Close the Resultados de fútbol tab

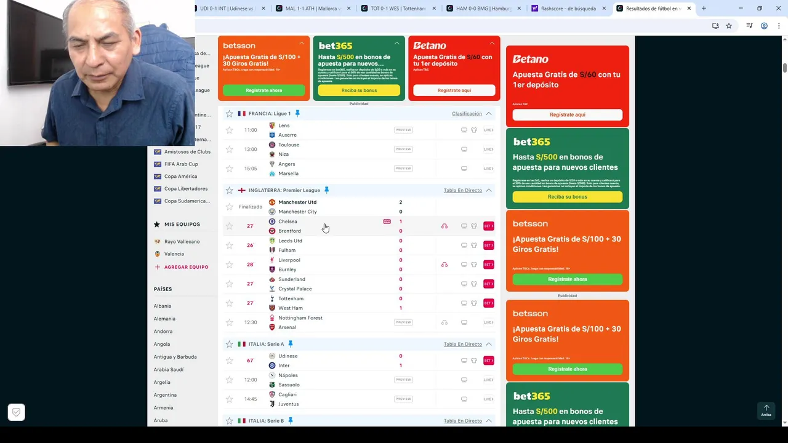click(689, 9)
